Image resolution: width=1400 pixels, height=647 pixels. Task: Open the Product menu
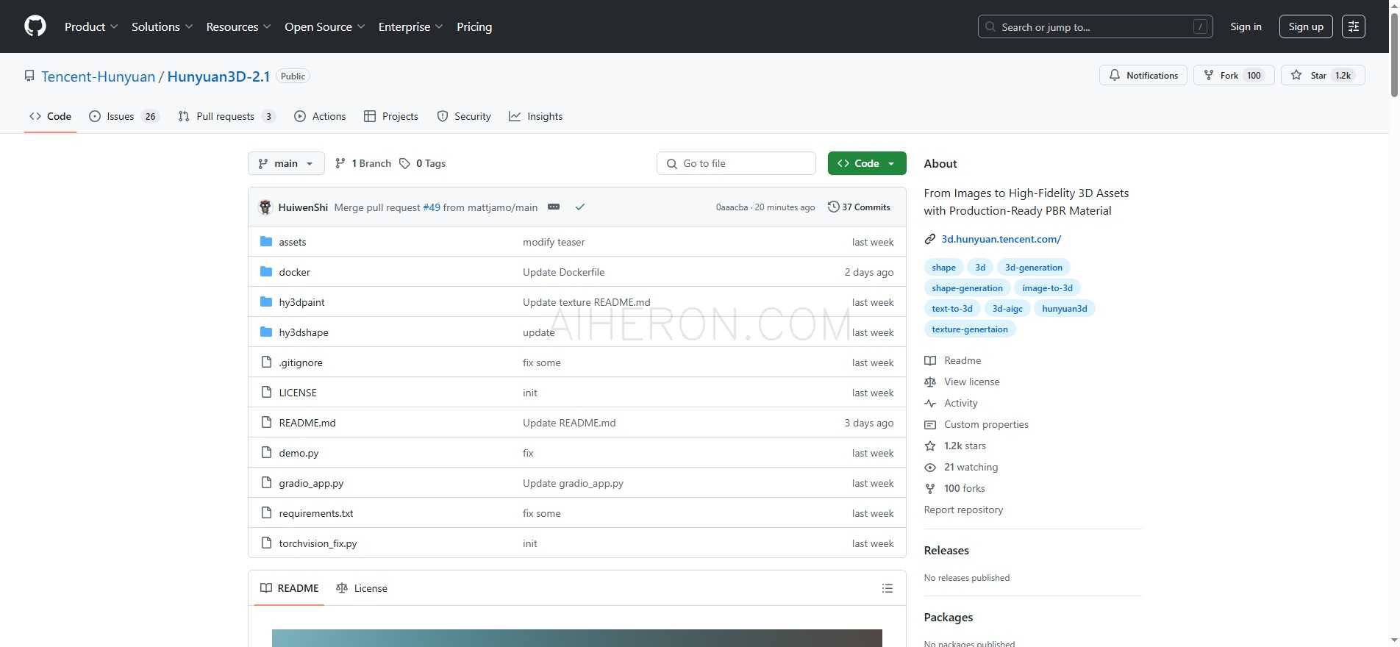pyautogui.click(x=91, y=26)
